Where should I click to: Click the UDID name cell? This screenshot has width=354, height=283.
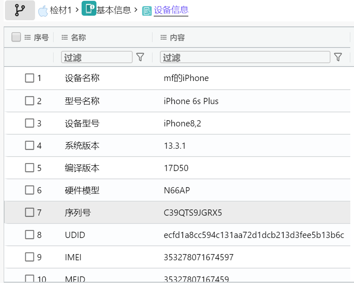pyautogui.click(x=75, y=235)
